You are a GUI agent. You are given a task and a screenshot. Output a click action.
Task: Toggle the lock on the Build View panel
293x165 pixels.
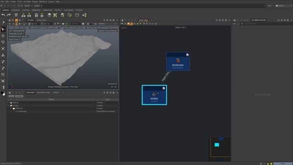122,20
